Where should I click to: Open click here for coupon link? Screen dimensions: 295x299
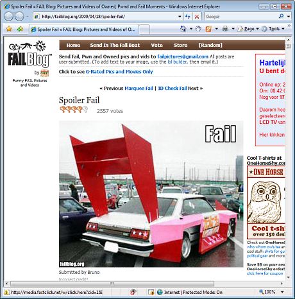(265, 273)
